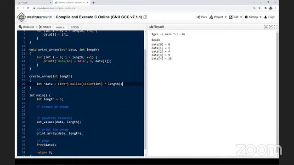The height and width of the screenshot is (165, 294).
Task: Click the output line 'data[0] = 0'
Action: click(161, 44)
